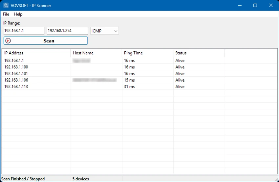Click Alive status of 192.168.1.100
279x182 pixels.
(x=180, y=67)
